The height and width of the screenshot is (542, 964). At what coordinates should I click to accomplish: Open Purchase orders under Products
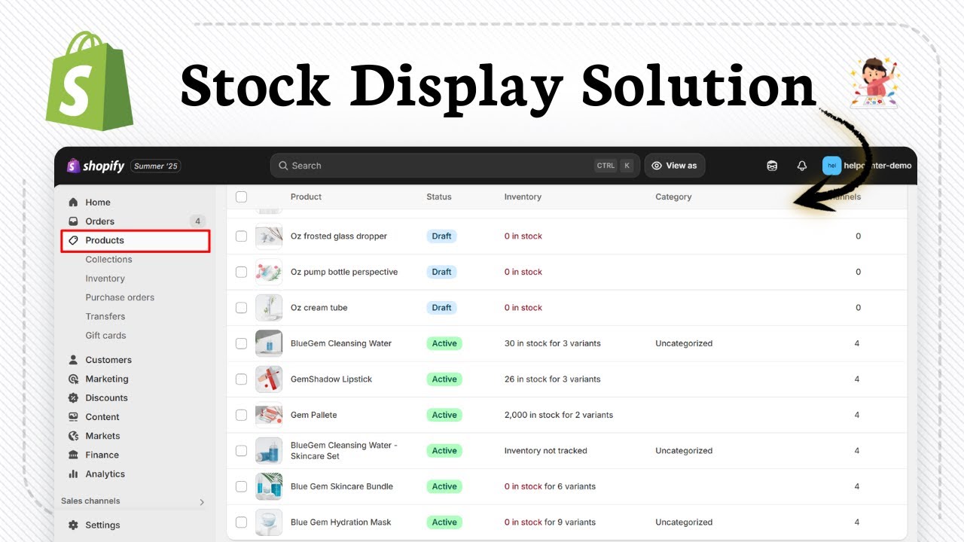120,297
